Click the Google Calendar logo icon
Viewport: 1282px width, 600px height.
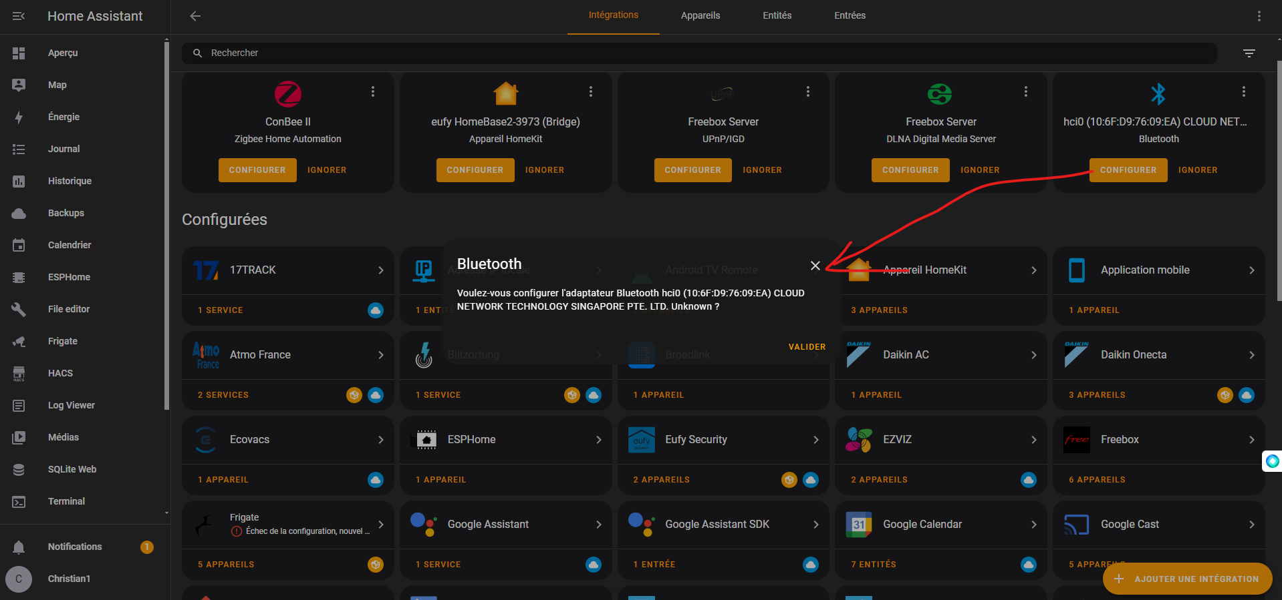pyautogui.click(x=859, y=525)
